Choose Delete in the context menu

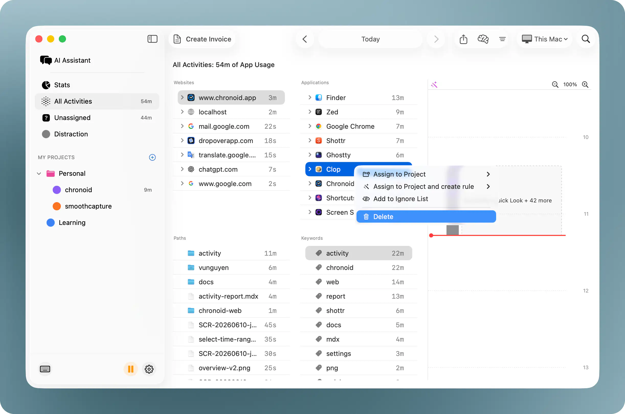click(426, 217)
